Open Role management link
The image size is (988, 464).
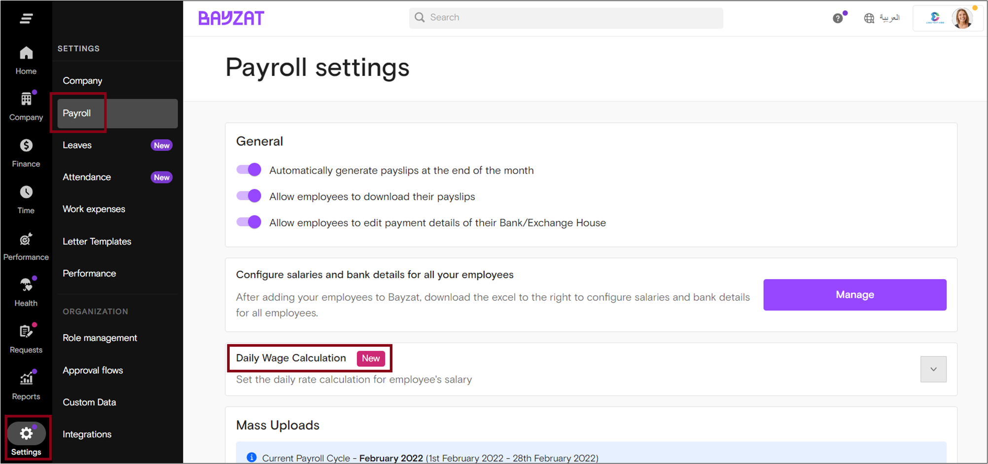100,338
